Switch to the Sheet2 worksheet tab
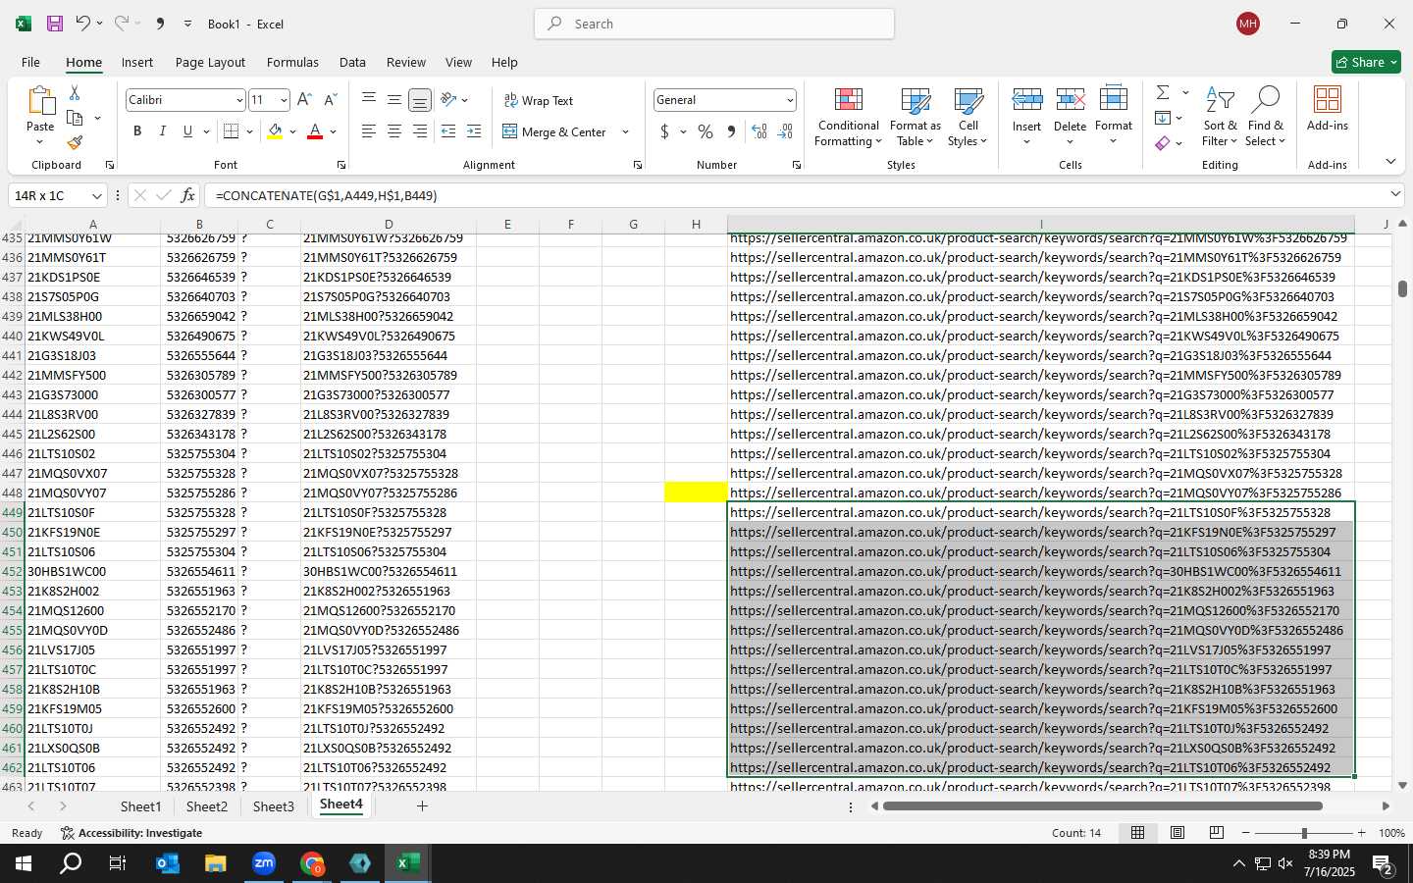Screen dimensions: 1413x883 click(207, 806)
